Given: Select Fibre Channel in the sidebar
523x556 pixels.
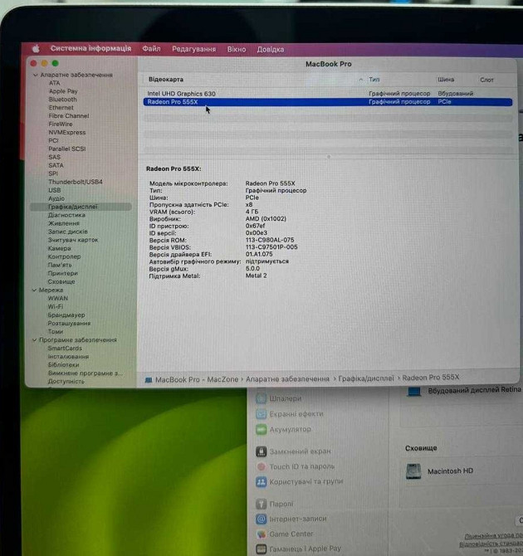Looking at the screenshot, I should click(x=68, y=116).
